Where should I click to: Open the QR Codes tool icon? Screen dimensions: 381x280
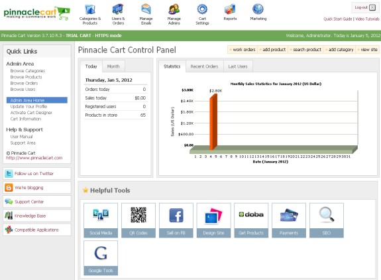click(138, 216)
